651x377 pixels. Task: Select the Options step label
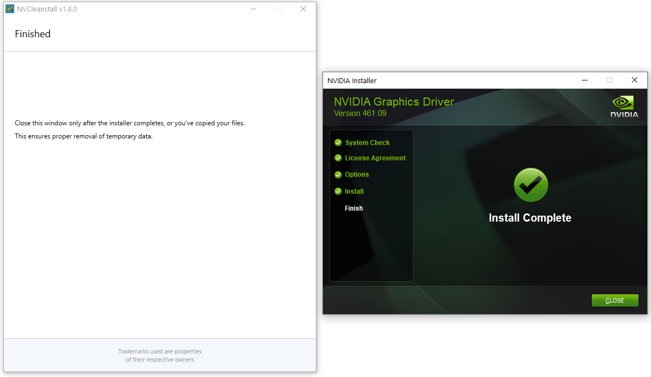[x=356, y=175]
